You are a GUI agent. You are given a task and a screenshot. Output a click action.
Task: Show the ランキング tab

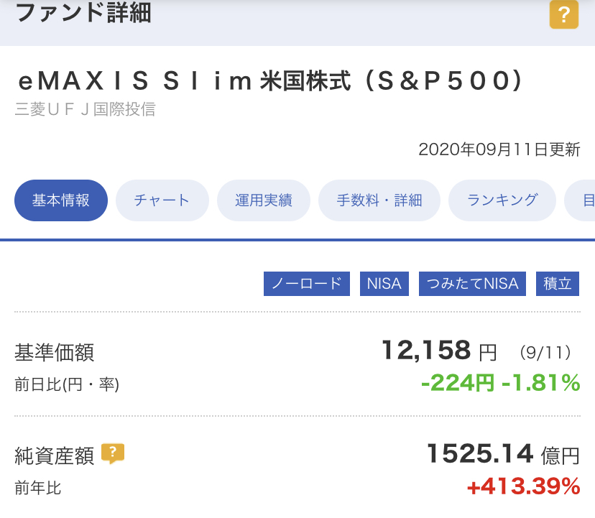point(502,200)
